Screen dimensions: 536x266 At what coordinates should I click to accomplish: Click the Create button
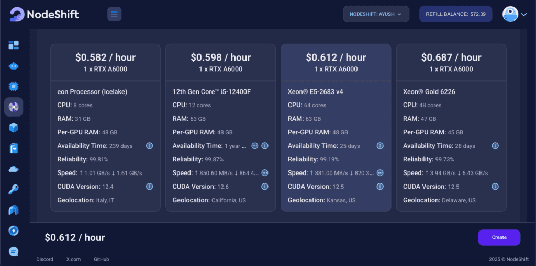(x=499, y=237)
